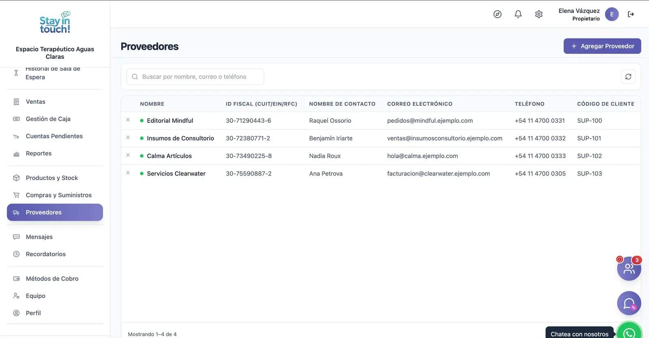Open the compass explore icon
This screenshot has width=649, height=338.
(497, 14)
